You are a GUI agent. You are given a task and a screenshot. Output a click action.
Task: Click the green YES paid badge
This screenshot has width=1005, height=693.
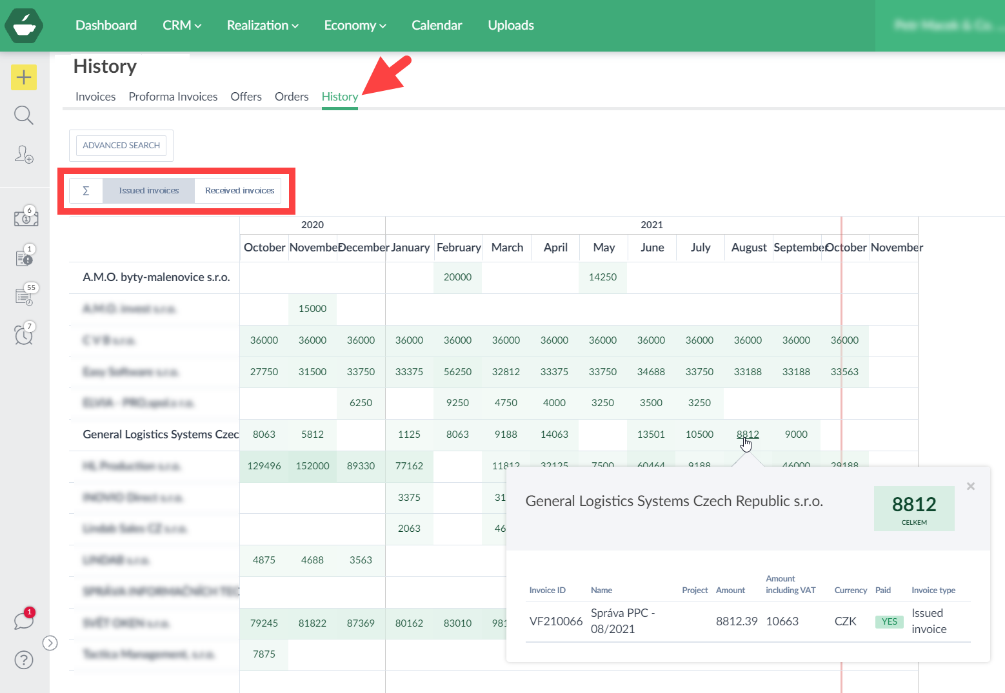[890, 622]
